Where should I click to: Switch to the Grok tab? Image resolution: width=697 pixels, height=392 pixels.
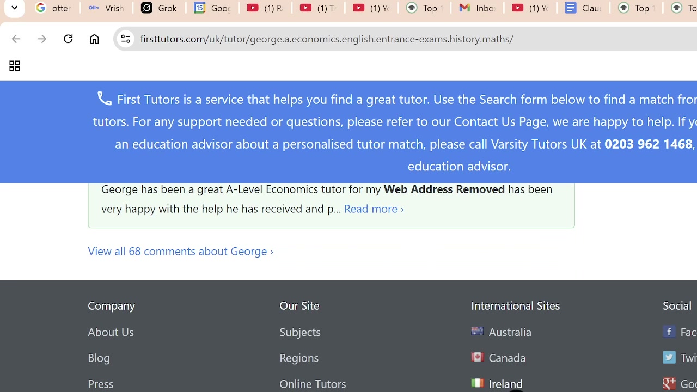pyautogui.click(x=159, y=8)
